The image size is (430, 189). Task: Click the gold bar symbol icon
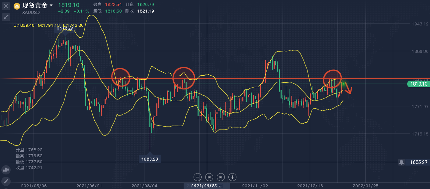tap(17, 6)
